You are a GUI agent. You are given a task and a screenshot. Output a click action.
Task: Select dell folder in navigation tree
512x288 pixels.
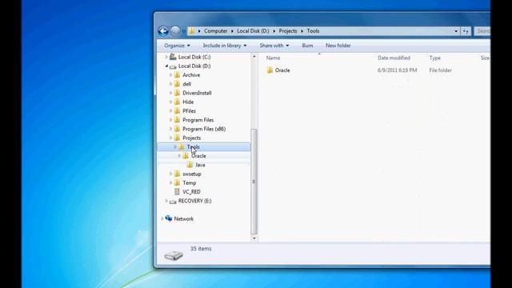click(x=186, y=84)
